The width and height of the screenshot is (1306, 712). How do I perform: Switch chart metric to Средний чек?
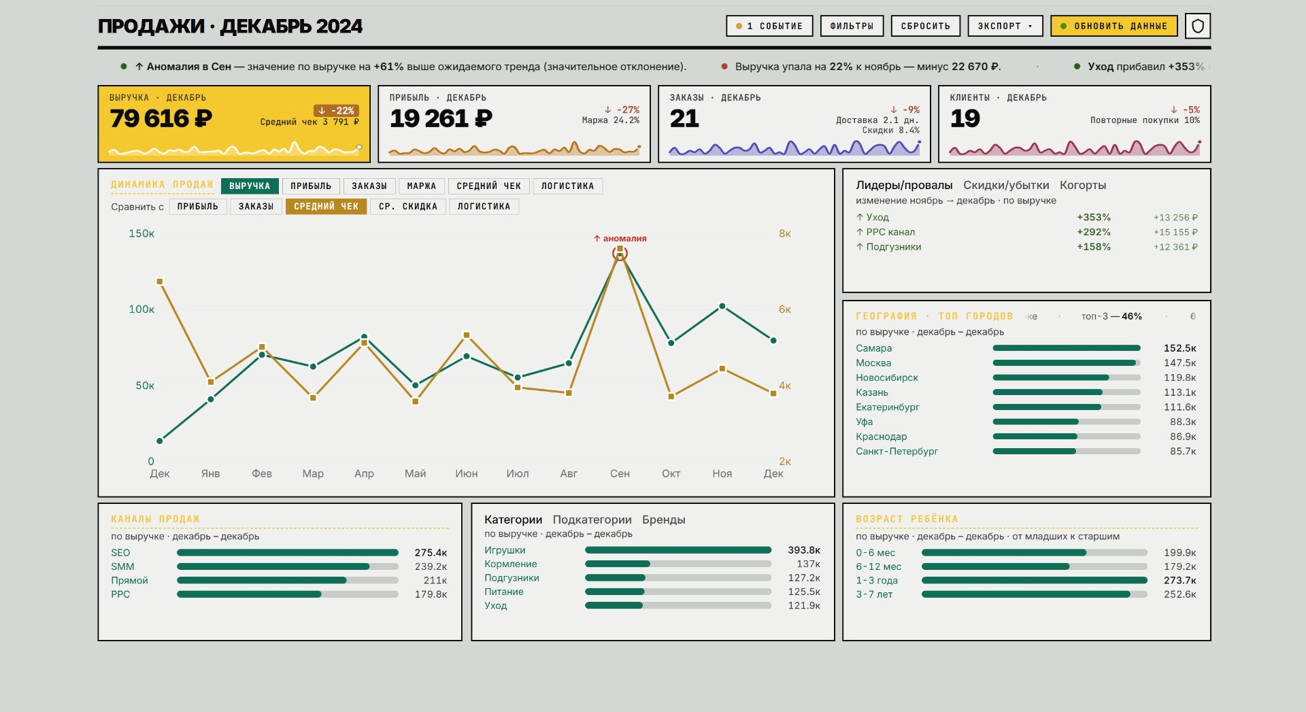click(x=489, y=186)
